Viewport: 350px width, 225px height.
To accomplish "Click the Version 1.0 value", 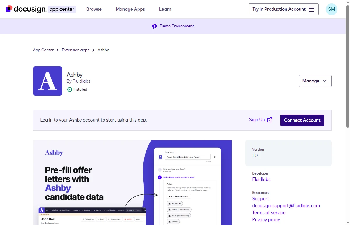I will point(255,156).
